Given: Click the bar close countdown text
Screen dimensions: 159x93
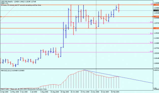Looking at the screenshot, I should tap(21, 5).
